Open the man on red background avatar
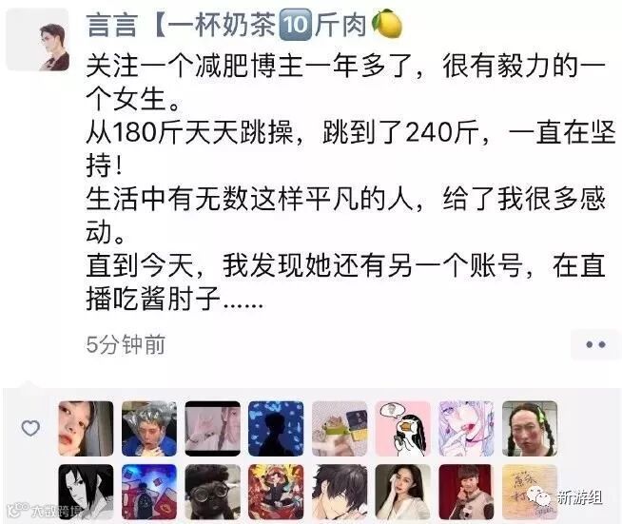The image size is (622, 524). tap(466, 492)
